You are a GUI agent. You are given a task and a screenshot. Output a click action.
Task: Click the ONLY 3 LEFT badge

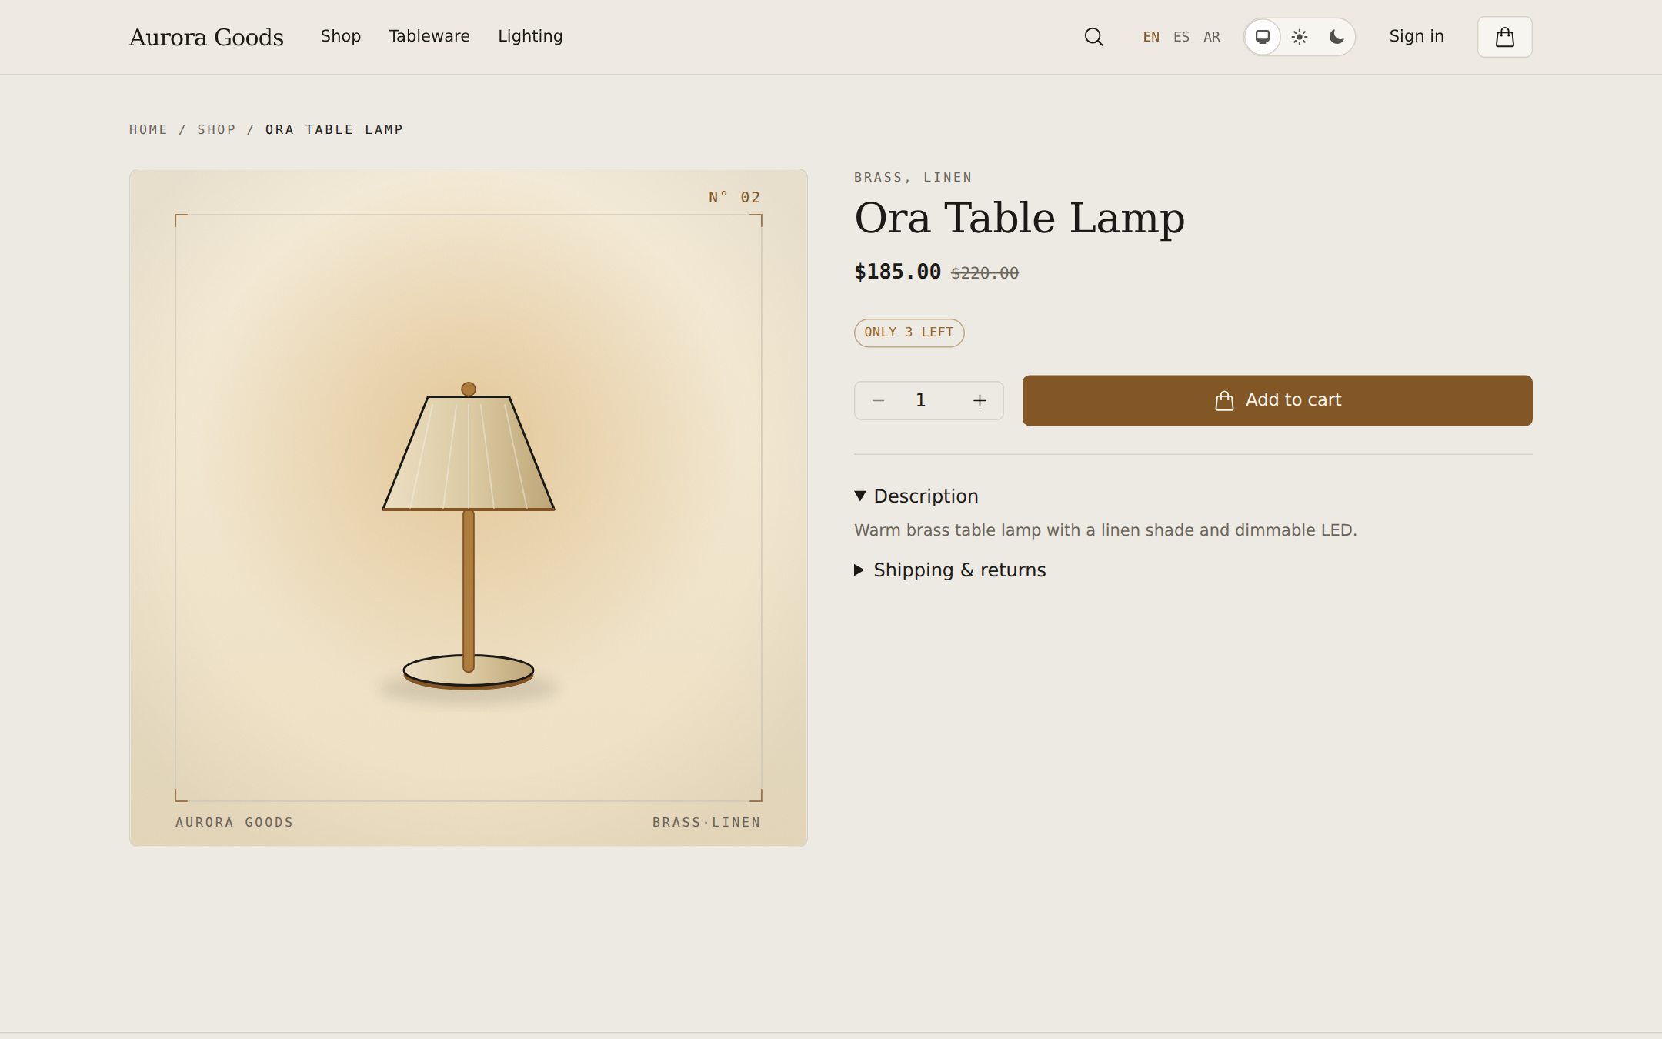click(909, 332)
